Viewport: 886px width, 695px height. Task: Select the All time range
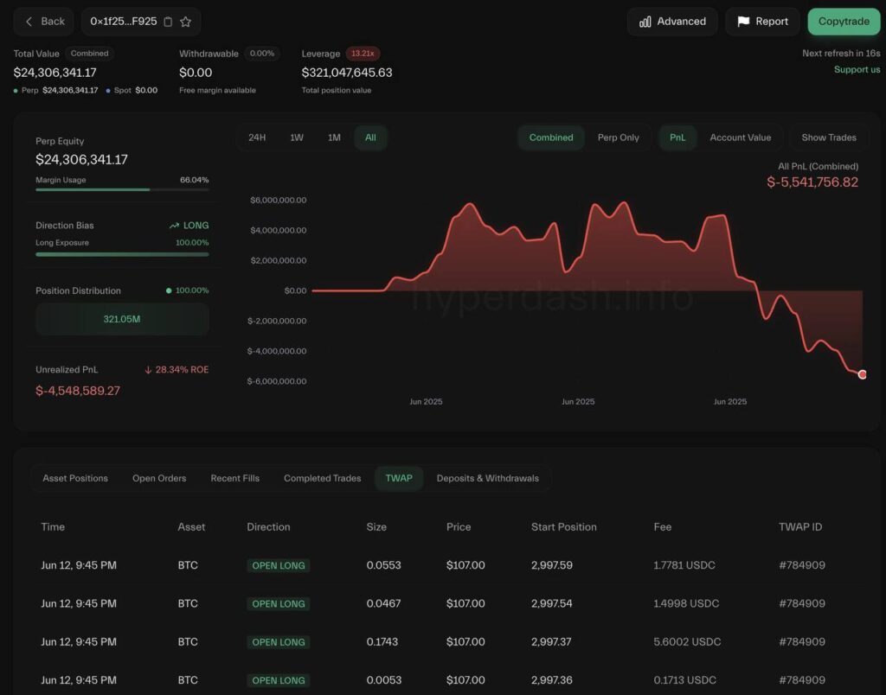point(370,137)
